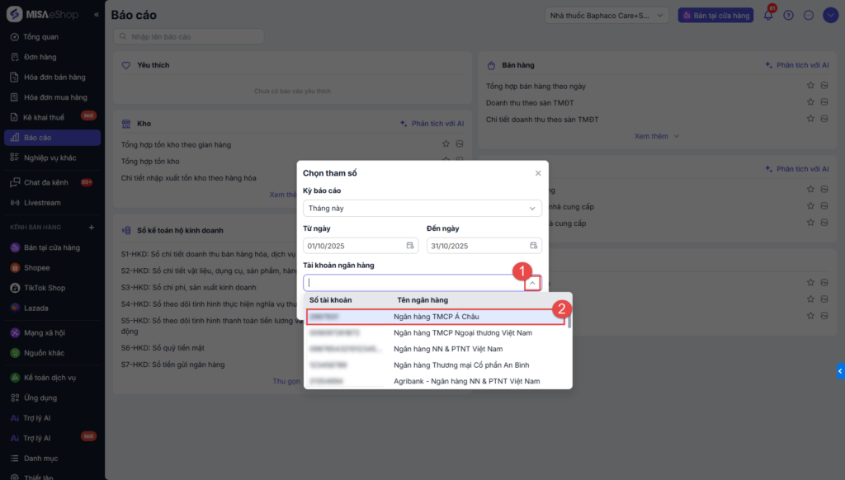Open the help question-mark icon
845x480 pixels.
[788, 16]
